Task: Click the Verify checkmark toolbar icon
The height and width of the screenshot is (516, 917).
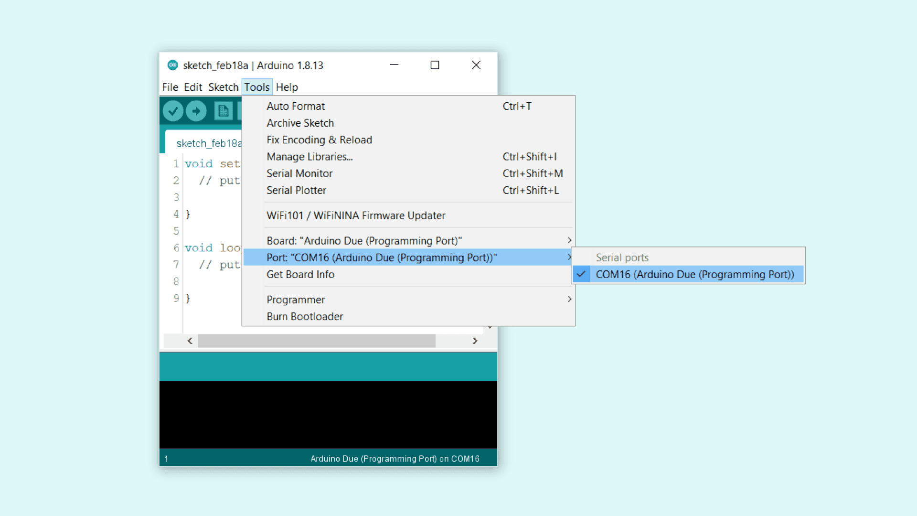Action: [173, 111]
